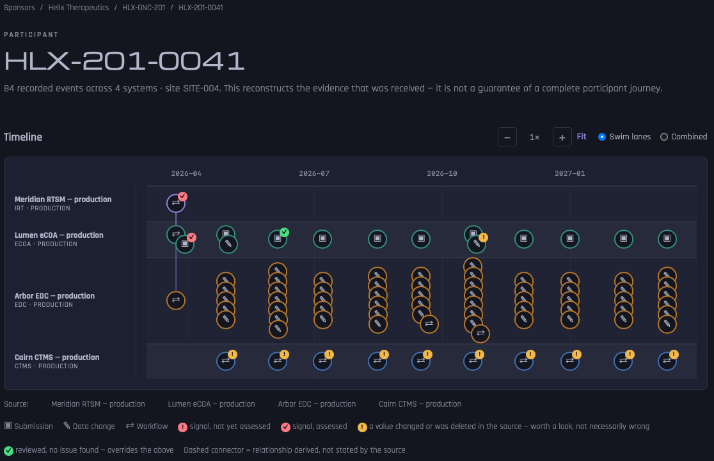The width and height of the screenshot is (714, 461).
Task: Zoom in the timeline with plus button
Action: [x=562, y=137]
